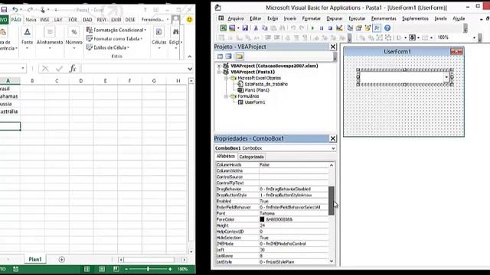Screen dimensions: 490x275
Task: Open the Inserir menu in VBA editor
Action: tap(290, 18)
